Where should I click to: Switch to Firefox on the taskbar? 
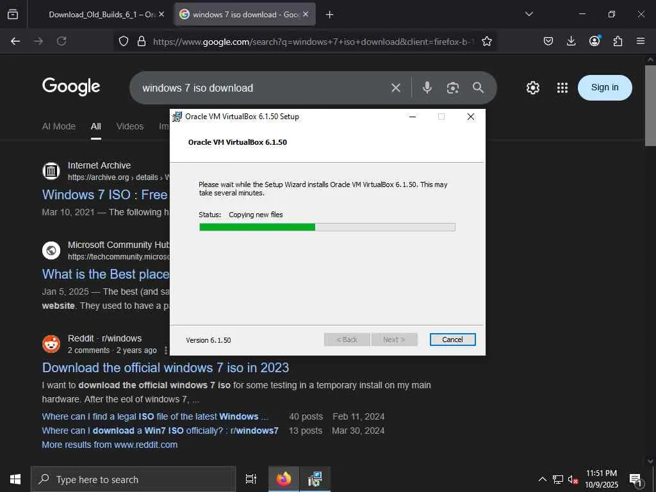pyautogui.click(x=284, y=479)
